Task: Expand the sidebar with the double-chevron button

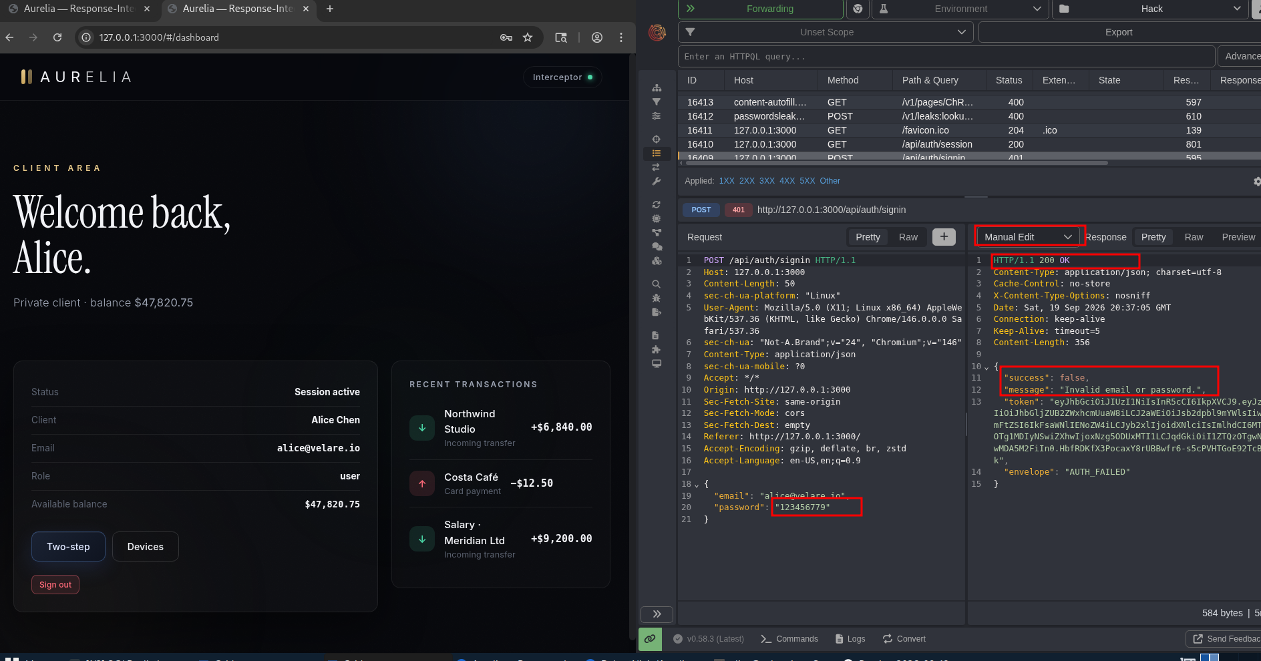Action: click(657, 614)
